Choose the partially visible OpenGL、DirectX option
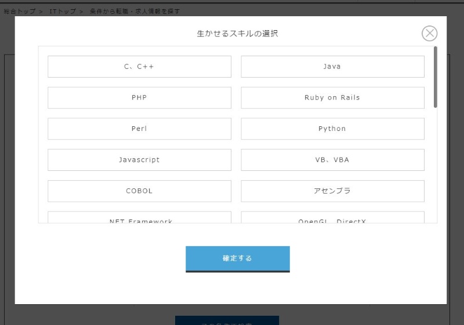Image resolution: width=464 pixels, height=325 pixels. 332,218
